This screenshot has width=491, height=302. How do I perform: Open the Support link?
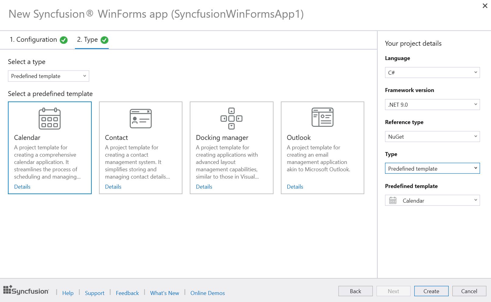94,293
